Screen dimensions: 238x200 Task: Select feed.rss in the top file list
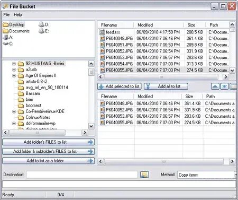[x=113, y=32]
